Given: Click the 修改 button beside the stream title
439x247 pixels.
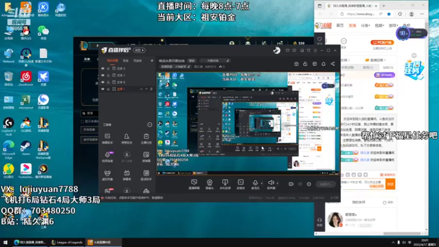Looking at the screenshot, I should pyautogui.click(x=192, y=60).
